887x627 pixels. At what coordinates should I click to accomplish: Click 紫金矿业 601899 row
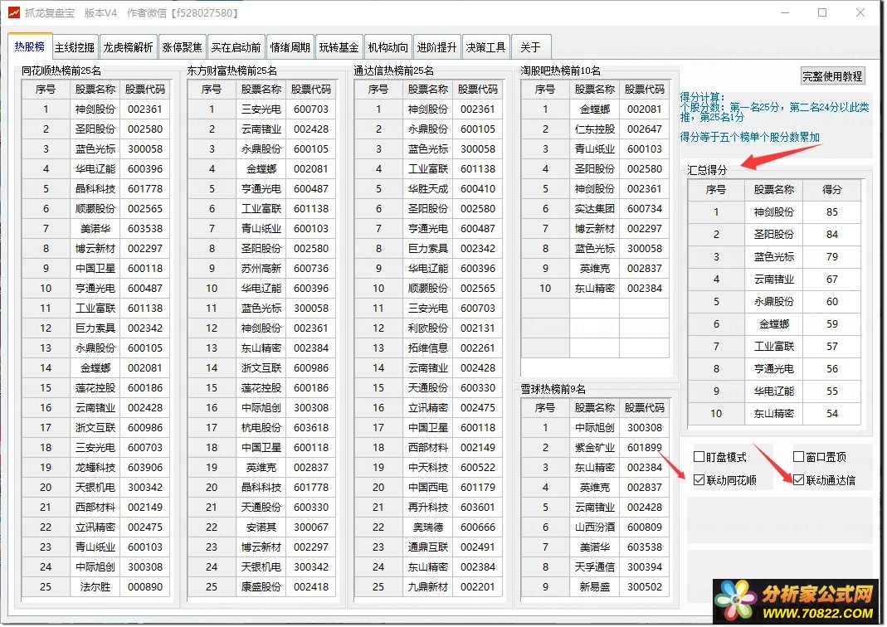click(595, 448)
